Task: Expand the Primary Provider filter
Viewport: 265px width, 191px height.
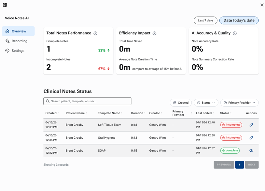Action: coord(239,103)
